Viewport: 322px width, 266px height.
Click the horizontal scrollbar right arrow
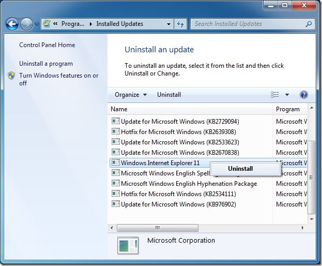(x=302, y=228)
